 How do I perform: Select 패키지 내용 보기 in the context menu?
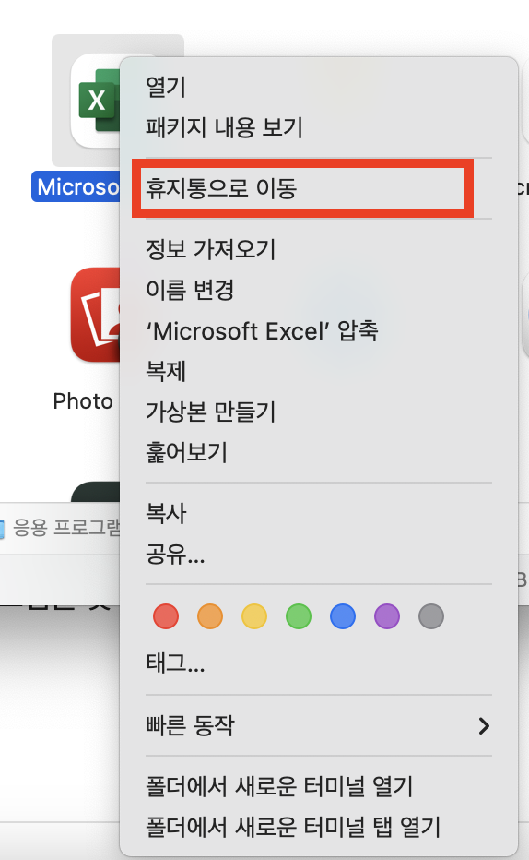click(x=224, y=127)
